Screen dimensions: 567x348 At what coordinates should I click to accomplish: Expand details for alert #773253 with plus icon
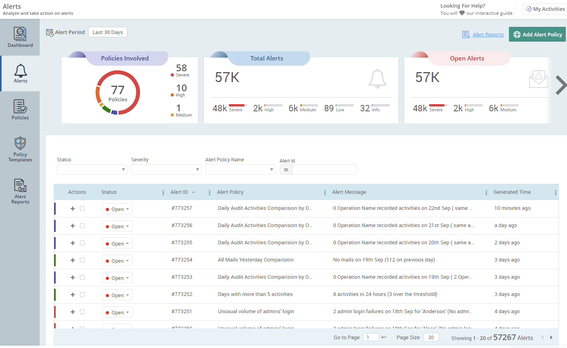pos(73,278)
